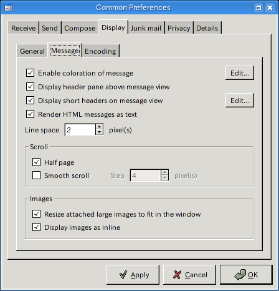Open the Compose tab
The width and height of the screenshot is (279, 291).
coord(80,27)
